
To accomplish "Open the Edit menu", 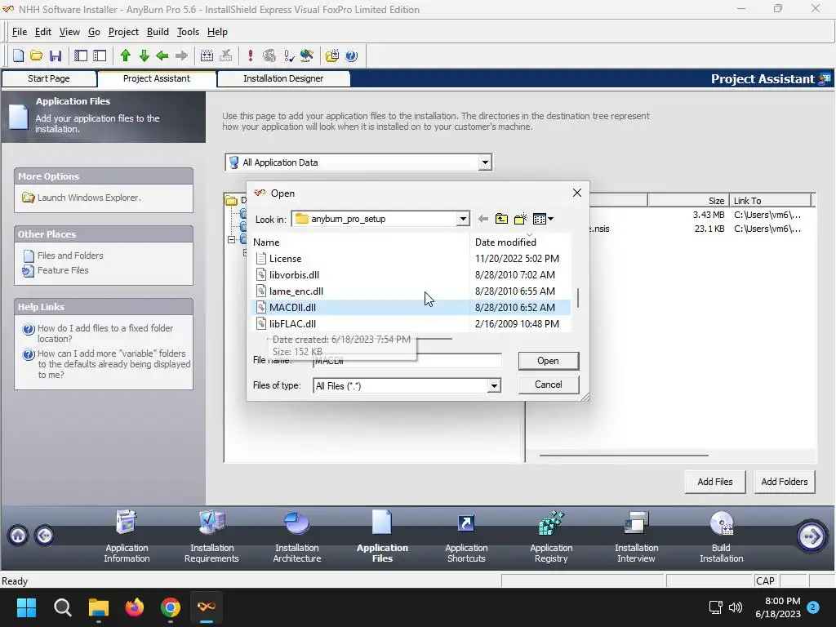I will click(x=42, y=32).
